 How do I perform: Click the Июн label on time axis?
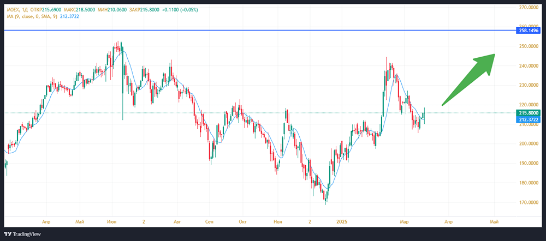click(112, 222)
